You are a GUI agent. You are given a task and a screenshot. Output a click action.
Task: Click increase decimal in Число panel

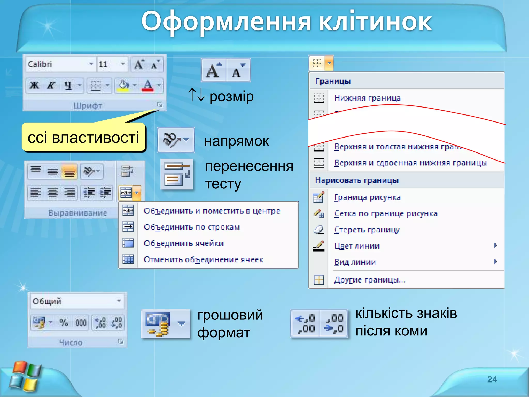[100, 323]
